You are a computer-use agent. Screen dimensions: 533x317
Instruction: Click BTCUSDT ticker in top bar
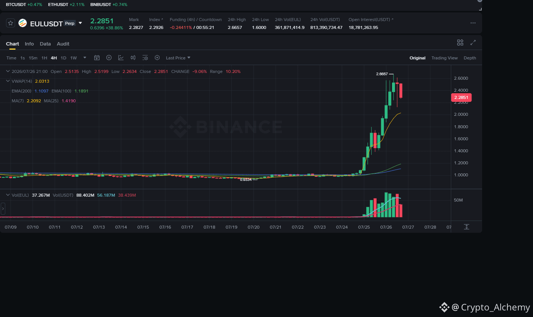tap(24, 5)
